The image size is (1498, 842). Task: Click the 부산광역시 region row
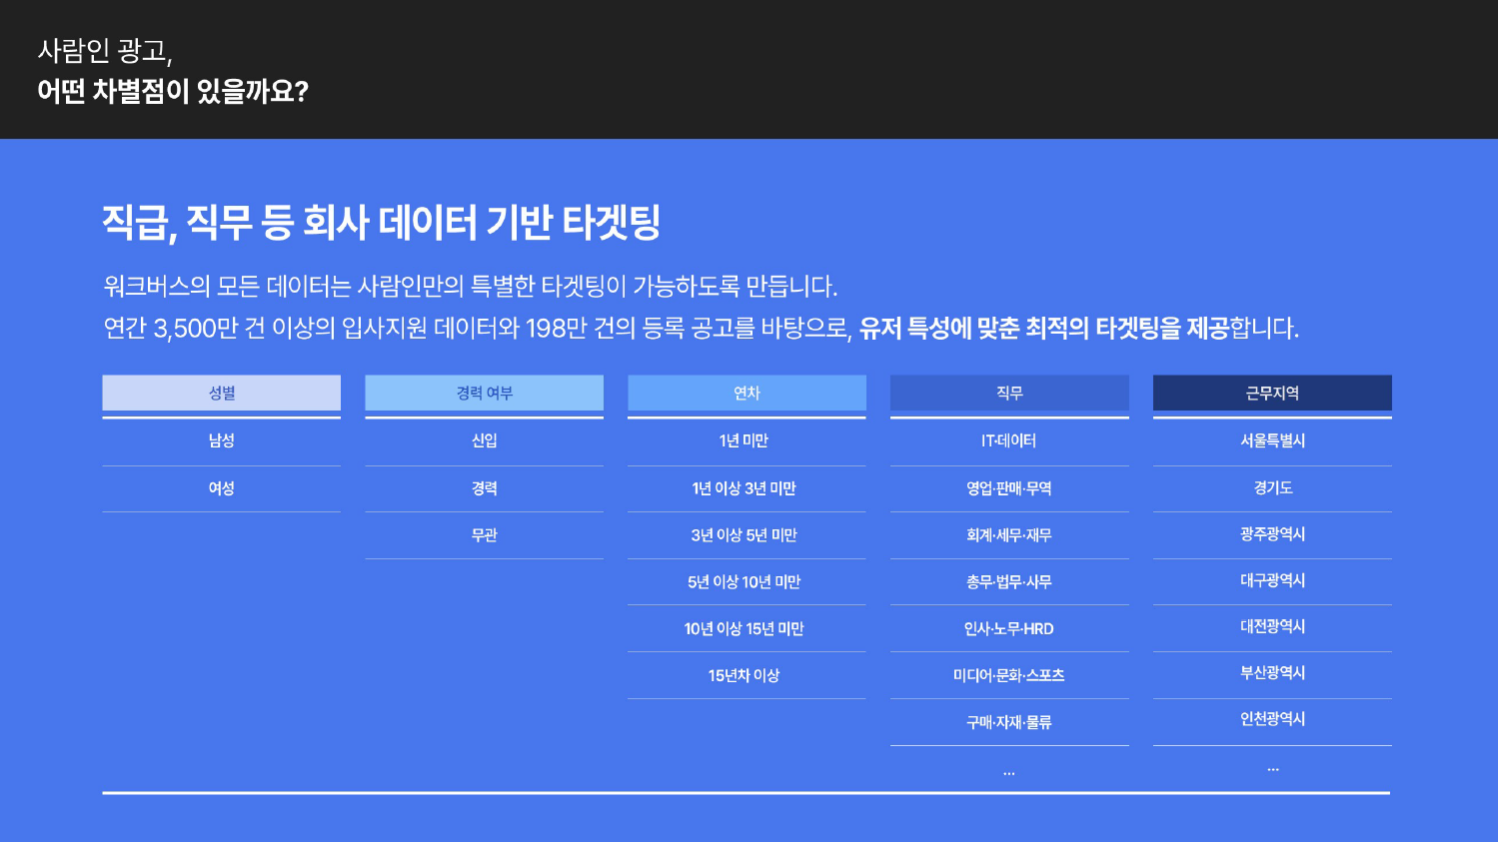(x=1272, y=673)
